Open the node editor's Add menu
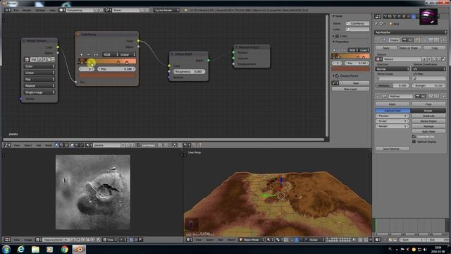The image size is (451, 254). (39, 145)
